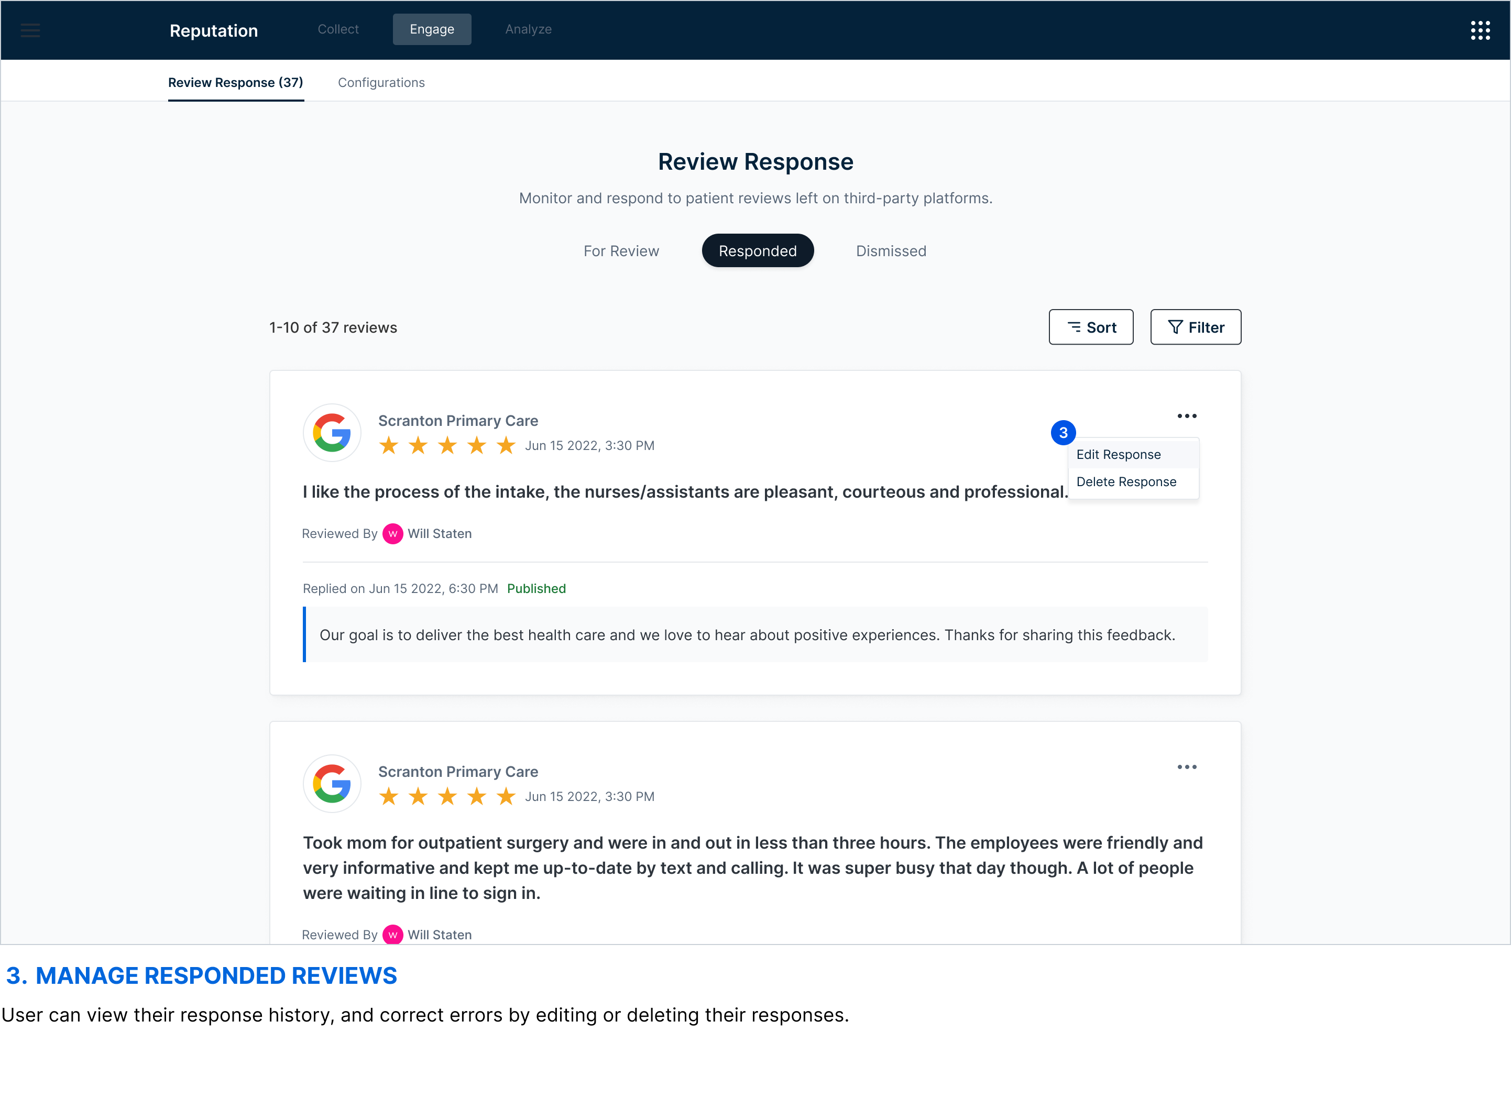Open the Sort dropdown

click(1091, 327)
